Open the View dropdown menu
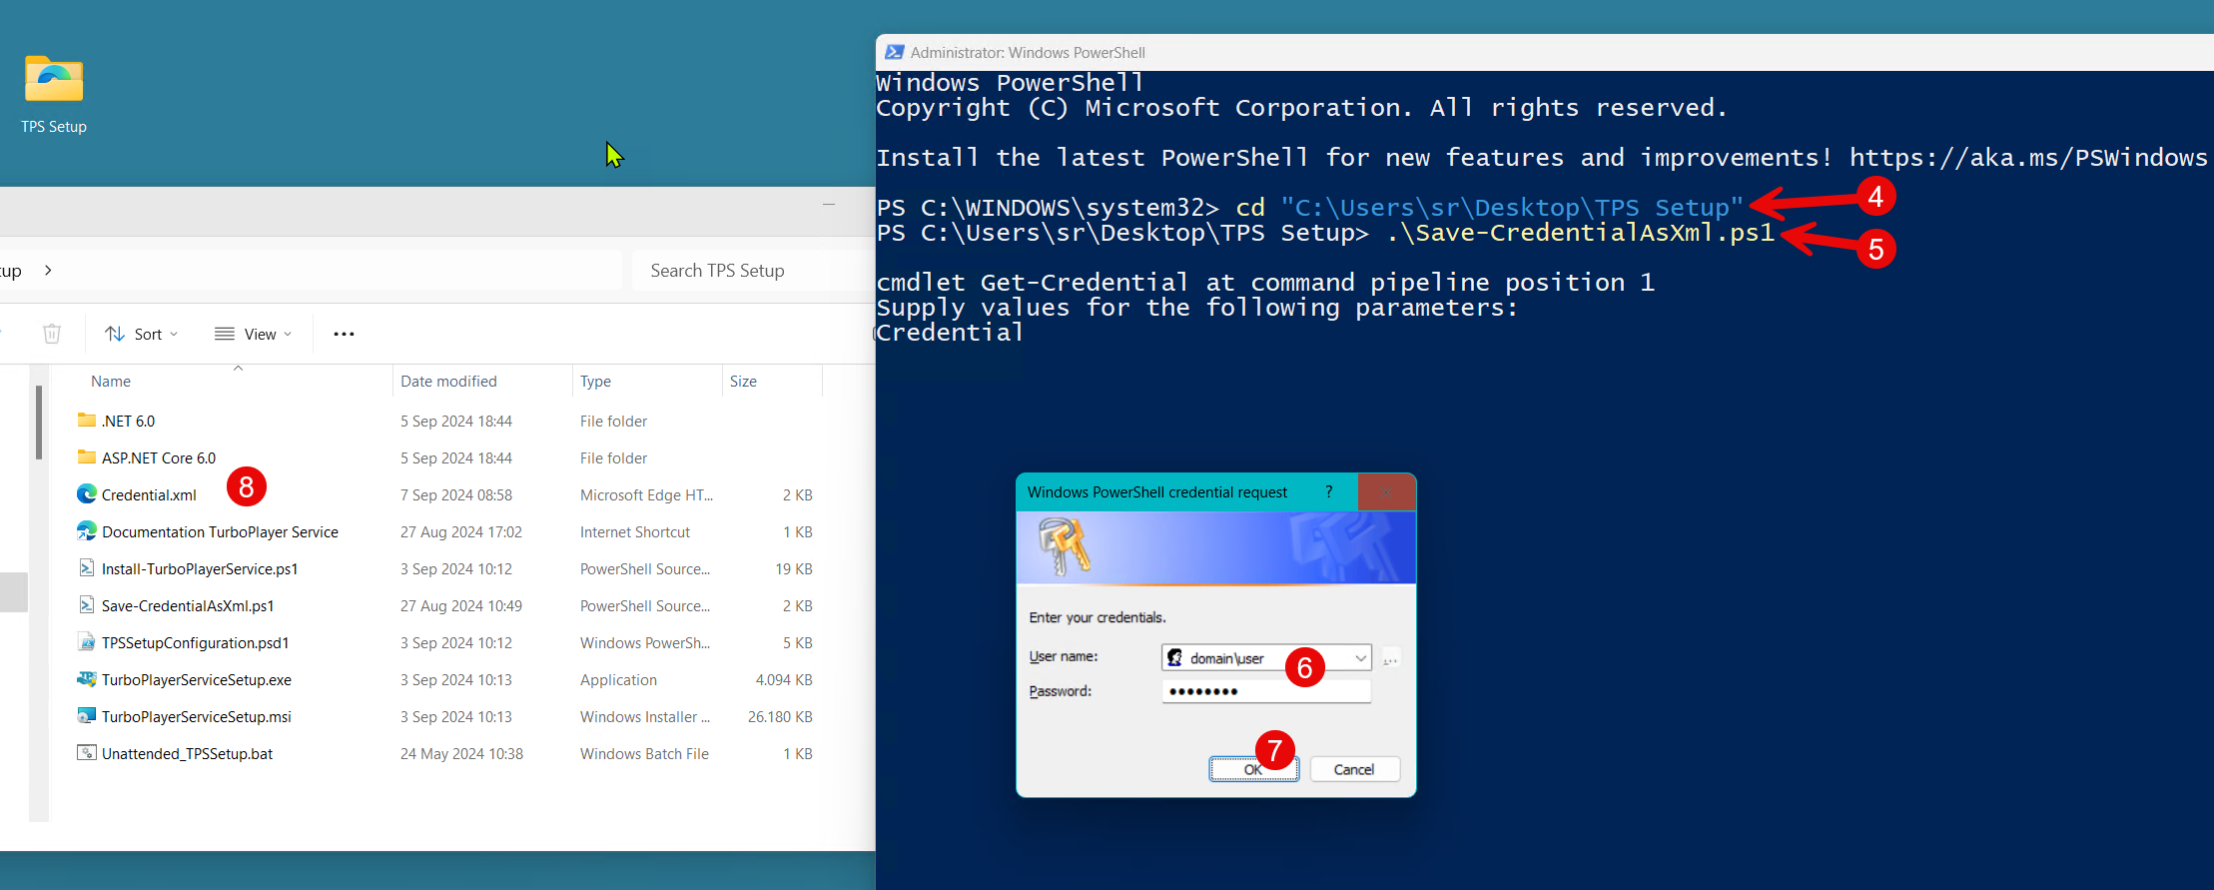 [254, 334]
